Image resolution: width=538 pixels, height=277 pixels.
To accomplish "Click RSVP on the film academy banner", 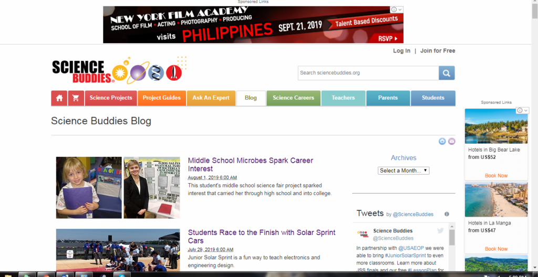I will [388, 38].
